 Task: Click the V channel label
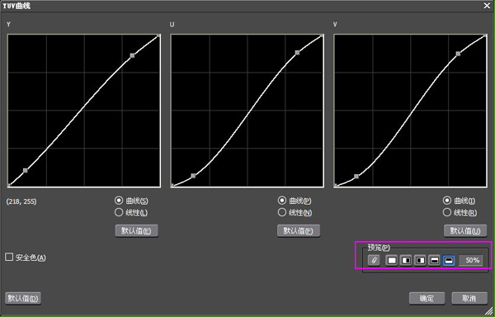[335, 24]
